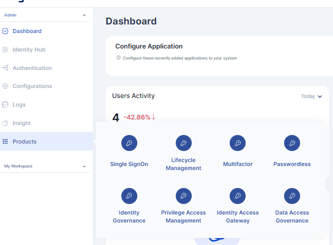Open Identity Access Gateway icon
333x245 pixels.
click(x=238, y=195)
